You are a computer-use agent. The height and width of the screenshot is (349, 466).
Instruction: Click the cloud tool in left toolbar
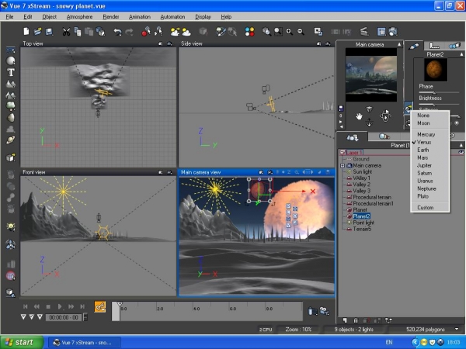[11, 129]
